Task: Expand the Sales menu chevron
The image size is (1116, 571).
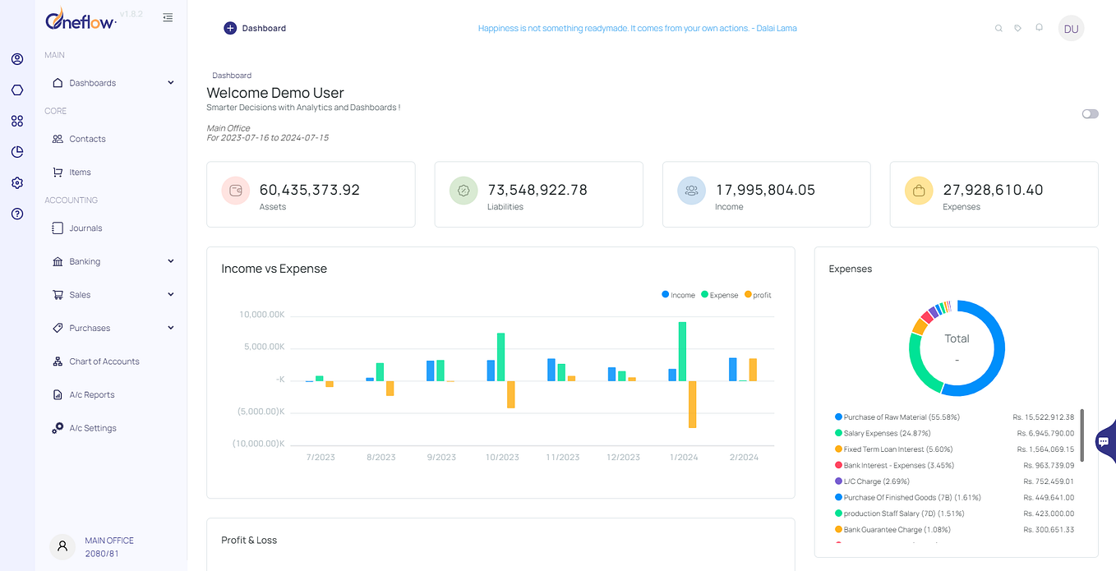Action: pyautogui.click(x=171, y=294)
